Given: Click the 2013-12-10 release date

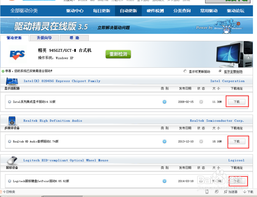Looking at the screenshot, I should pyautogui.click(x=186, y=142).
